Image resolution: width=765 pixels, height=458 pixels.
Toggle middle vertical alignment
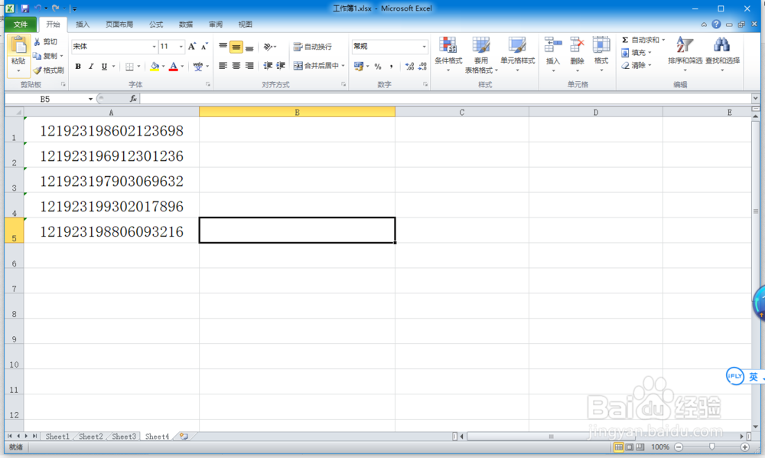coord(236,47)
